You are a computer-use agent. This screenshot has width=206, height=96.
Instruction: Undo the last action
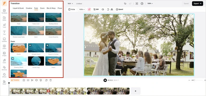[x=125, y=3]
